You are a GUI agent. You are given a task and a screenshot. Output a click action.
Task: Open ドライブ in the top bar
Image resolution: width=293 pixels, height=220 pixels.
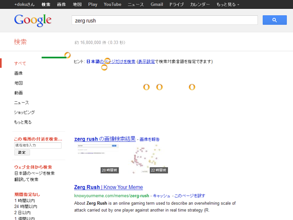[x=176, y=4]
